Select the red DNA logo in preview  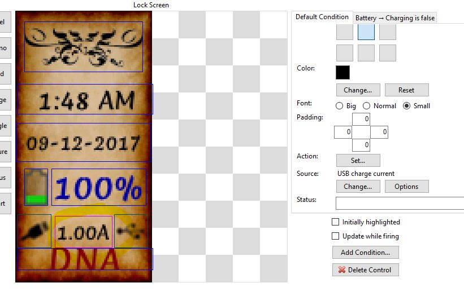(85, 259)
